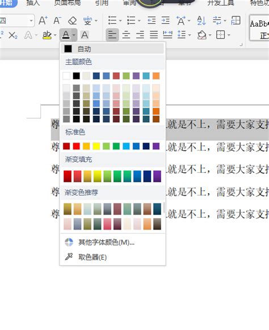Toggle align left paragraph button
The width and height of the screenshot is (269, 330).
[112, 35]
